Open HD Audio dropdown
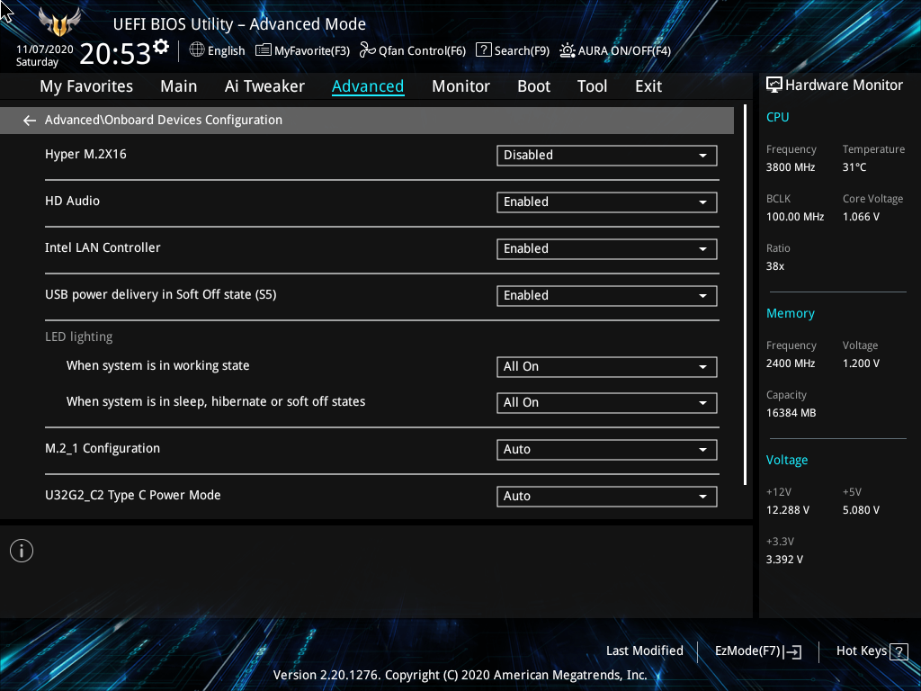Screen dimensions: 921x691 607,202
